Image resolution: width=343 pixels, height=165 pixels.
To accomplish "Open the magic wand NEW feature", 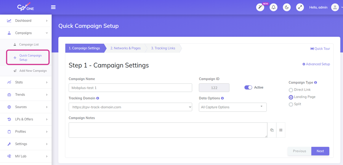I will (260, 8).
